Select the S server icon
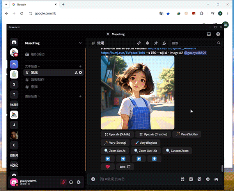The height and width of the screenshot is (191, 234). pyautogui.click(x=14, y=84)
